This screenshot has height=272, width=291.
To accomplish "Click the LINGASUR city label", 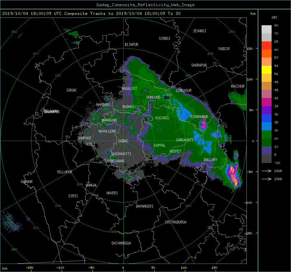I will coord(184,91).
